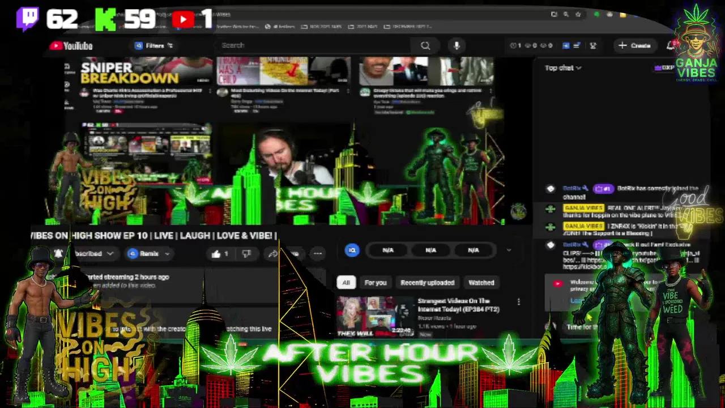Open the three-dot more actions menu

coord(318,254)
